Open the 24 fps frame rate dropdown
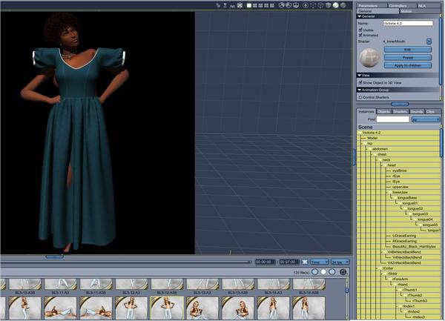 click(x=340, y=262)
